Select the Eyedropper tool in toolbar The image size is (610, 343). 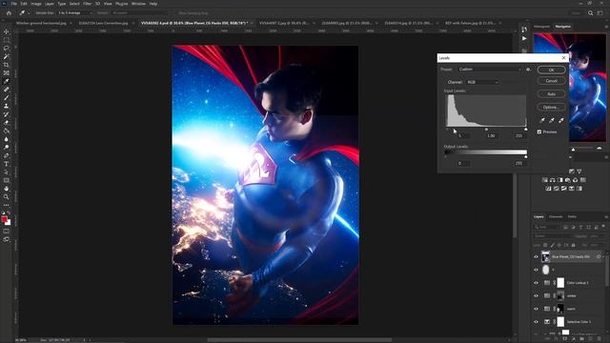click(x=7, y=81)
